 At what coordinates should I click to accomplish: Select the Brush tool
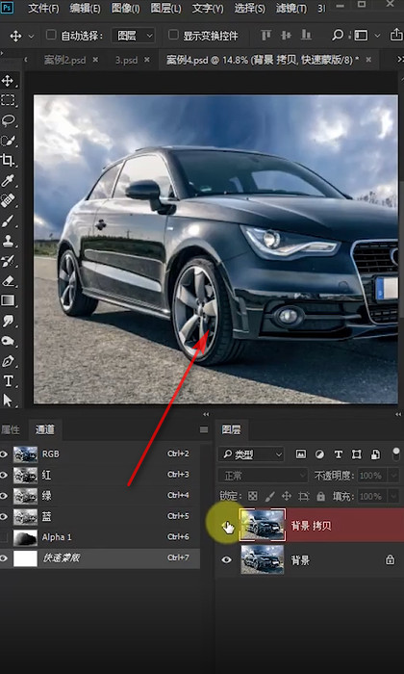[x=8, y=220]
